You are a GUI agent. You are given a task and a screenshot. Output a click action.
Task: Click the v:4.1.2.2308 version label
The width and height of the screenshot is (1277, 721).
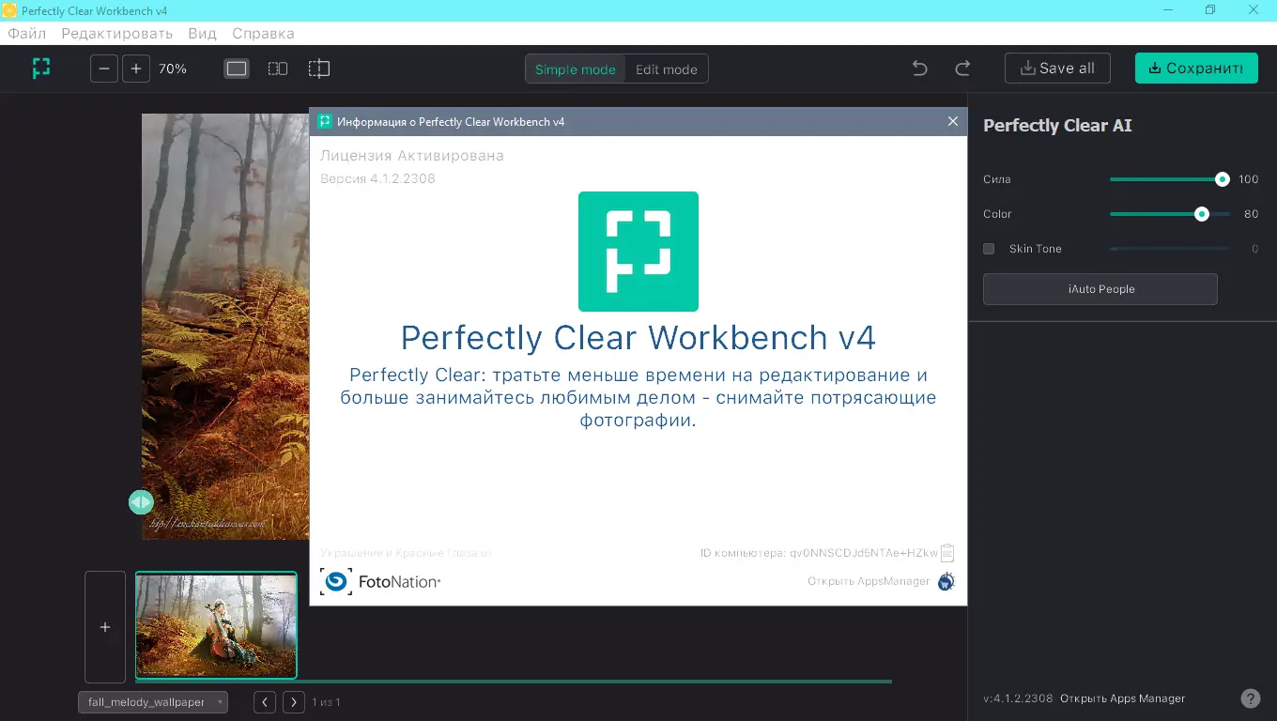tap(1018, 698)
